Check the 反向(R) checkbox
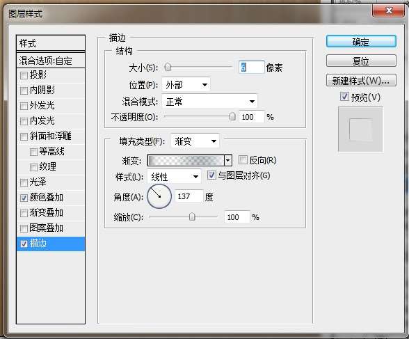The image size is (409, 339). click(x=243, y=159)
